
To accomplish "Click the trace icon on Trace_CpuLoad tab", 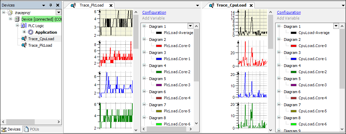I will [x=212, y=5].
